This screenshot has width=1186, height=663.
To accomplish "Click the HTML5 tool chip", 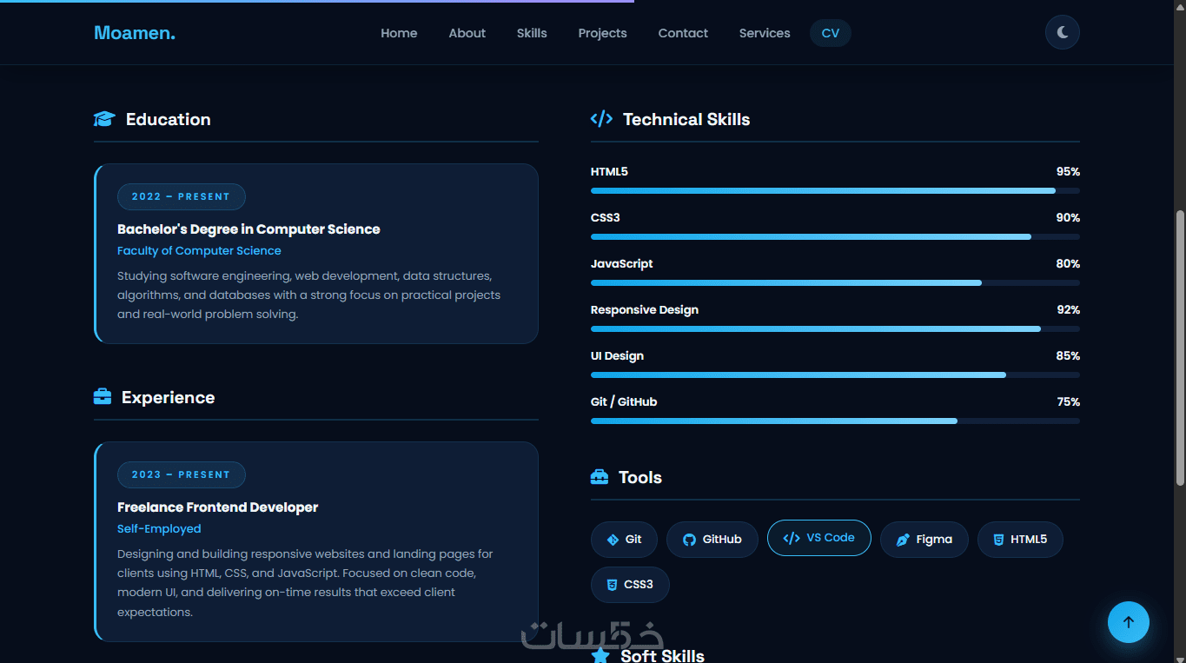I will coord(1020,540).
